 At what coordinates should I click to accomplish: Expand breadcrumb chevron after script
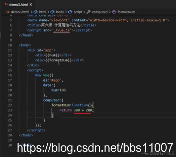(x=84, y=12)
